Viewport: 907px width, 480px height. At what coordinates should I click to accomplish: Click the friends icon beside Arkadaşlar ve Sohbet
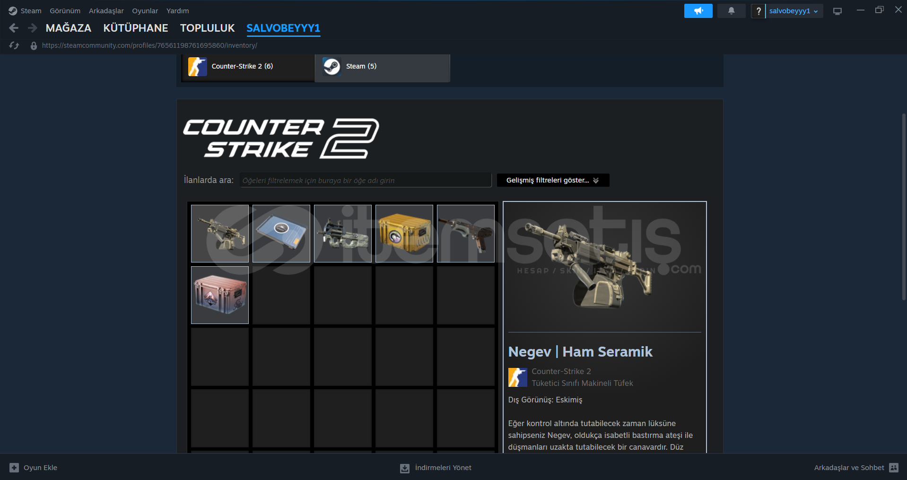pos(894,468)
